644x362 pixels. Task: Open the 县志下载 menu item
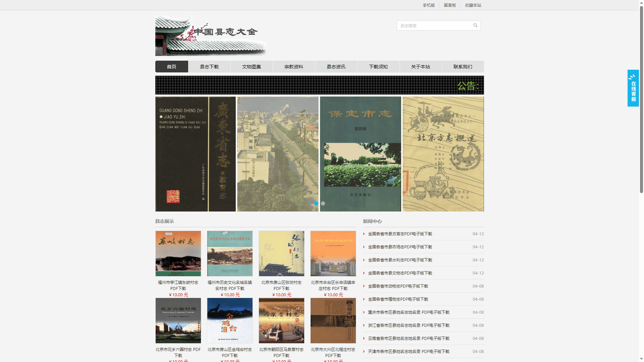(x=209, y=67)
